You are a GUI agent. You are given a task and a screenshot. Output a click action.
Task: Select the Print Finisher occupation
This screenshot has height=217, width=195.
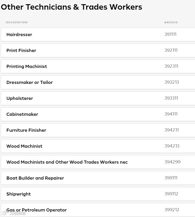(x=21, y=50)
